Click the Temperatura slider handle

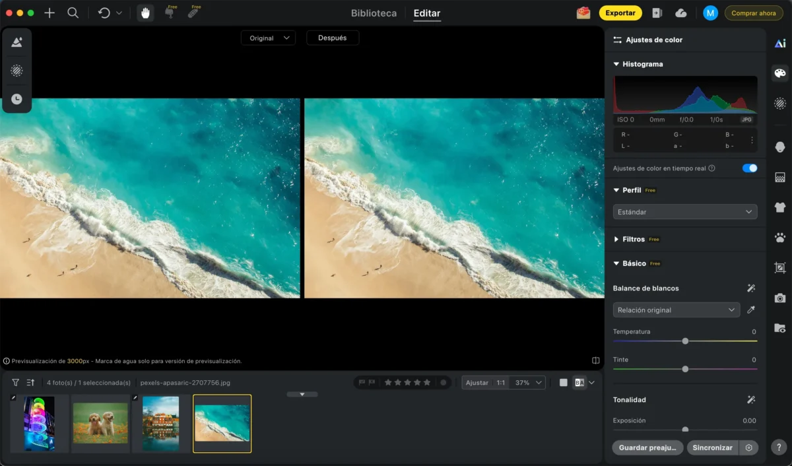click(685, 341)
